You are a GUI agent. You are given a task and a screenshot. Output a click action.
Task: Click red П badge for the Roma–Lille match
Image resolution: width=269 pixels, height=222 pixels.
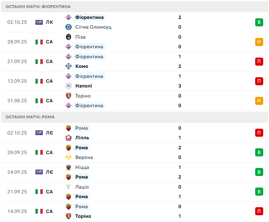pos(259,133)
